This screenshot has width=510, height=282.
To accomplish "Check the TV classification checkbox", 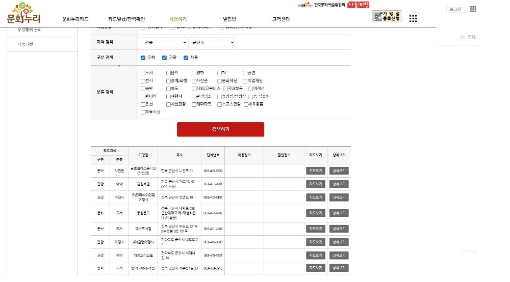I will pyautogui.click(x=219, y=73).
